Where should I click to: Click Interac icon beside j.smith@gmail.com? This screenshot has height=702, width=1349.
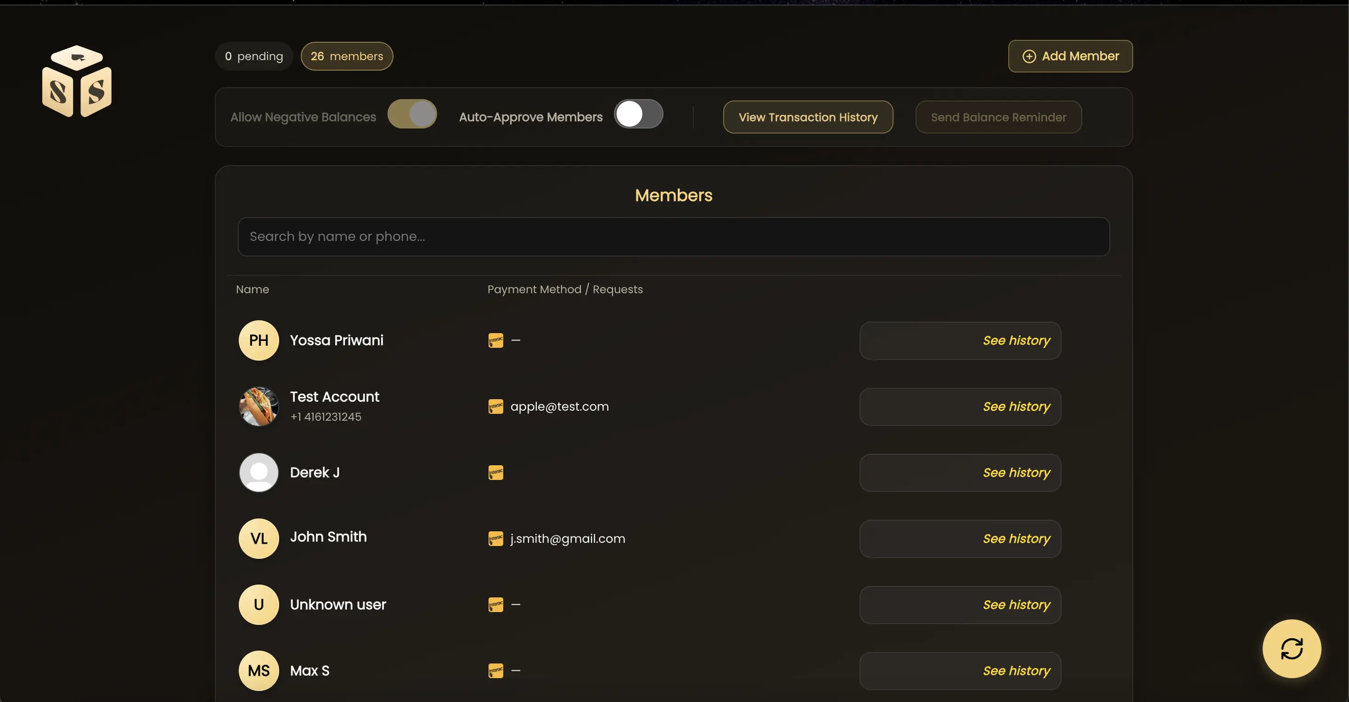[495, 539]
